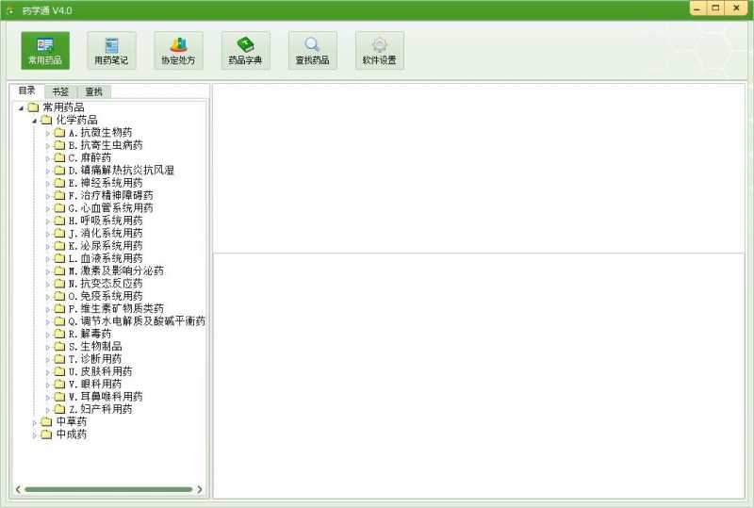Click the folder icon beside 中草药
This screenshot has width=754, height=508.
[46, 422]
